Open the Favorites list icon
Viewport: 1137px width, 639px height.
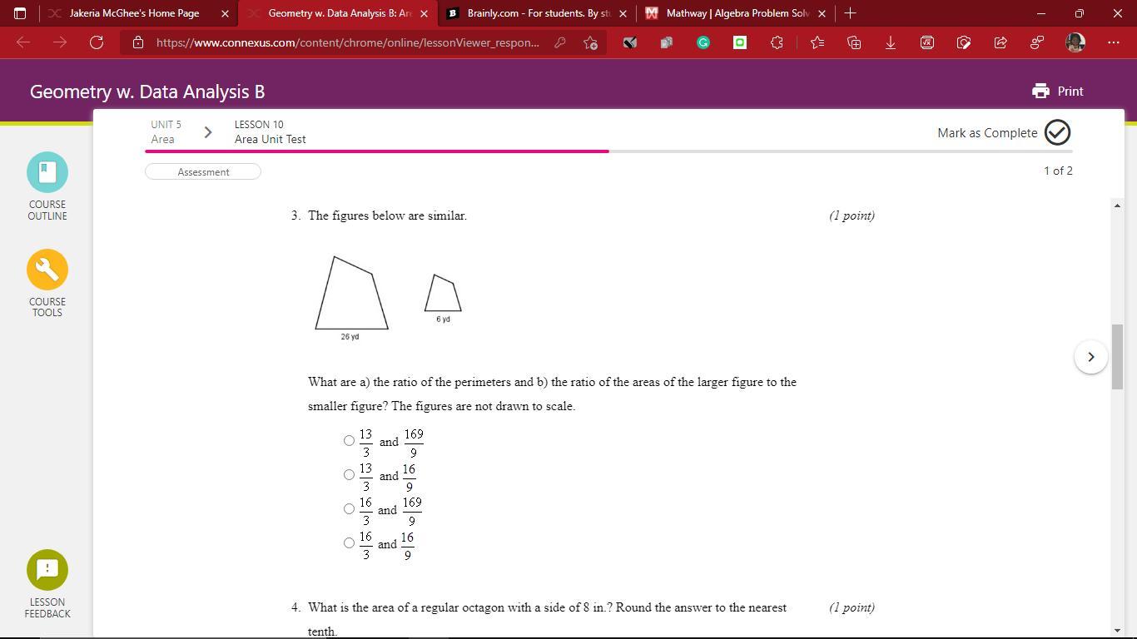click(x=817, y=42)
